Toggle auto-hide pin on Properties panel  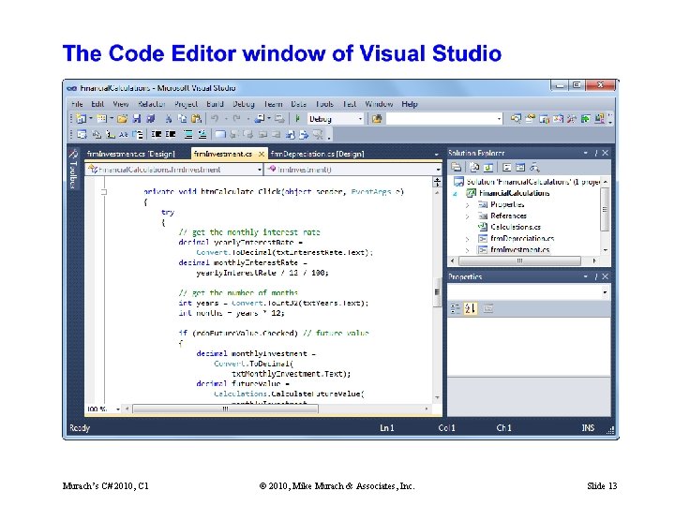(596, 276)
